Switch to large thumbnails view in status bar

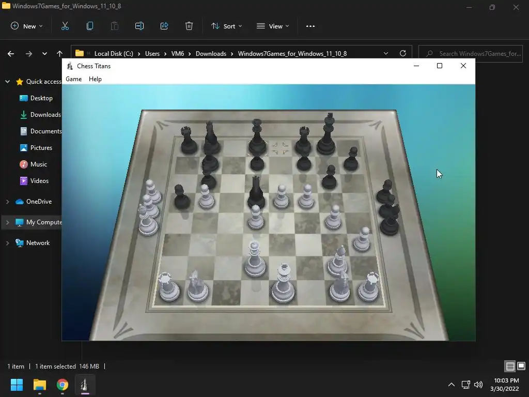521,366
